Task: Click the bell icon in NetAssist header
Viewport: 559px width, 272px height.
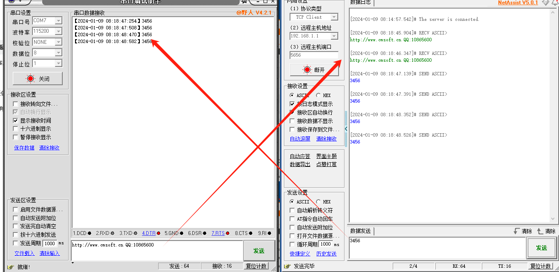Action: point(554,3)
